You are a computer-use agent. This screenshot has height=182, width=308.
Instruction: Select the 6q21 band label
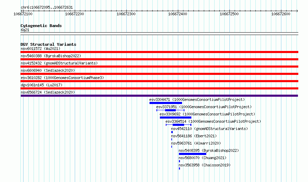point(25,30)
